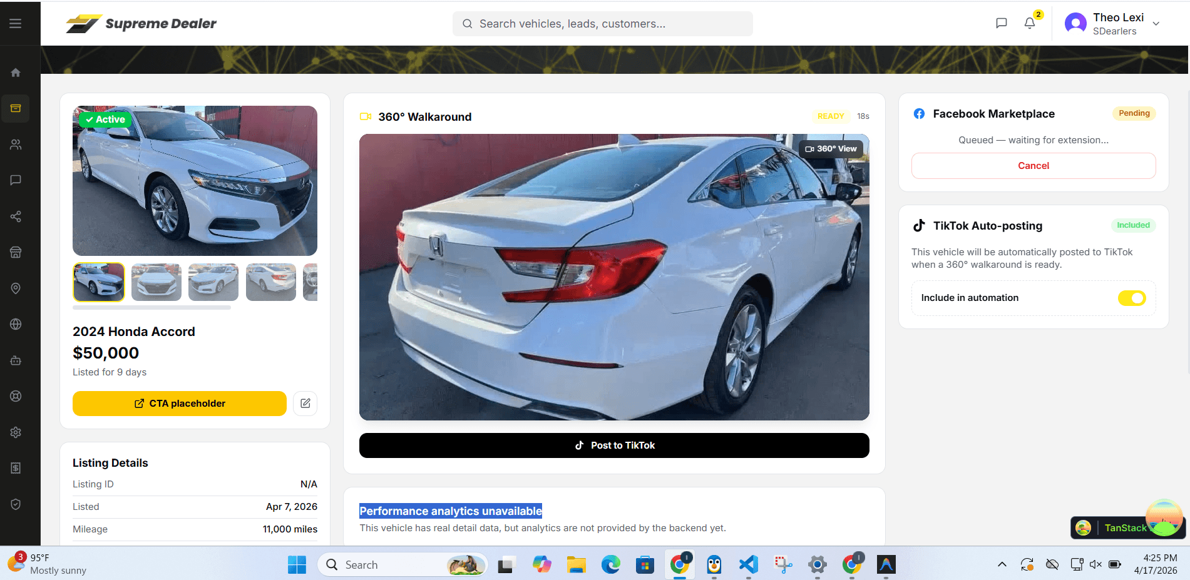Click the muted volume tray icon

(1095, 564)
